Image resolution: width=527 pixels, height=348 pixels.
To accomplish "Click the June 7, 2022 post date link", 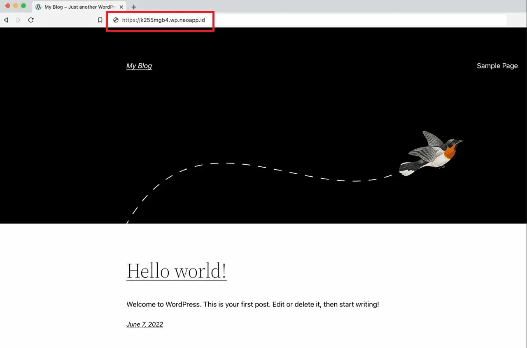I will pyautogui.click(x=145, y=325).
